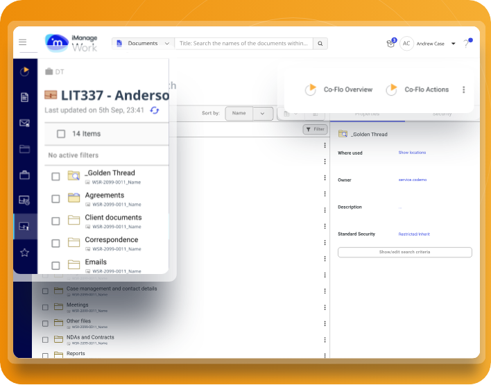Open the favorites star in sidebar
This screenshot has width=491, height=385.
24,253
